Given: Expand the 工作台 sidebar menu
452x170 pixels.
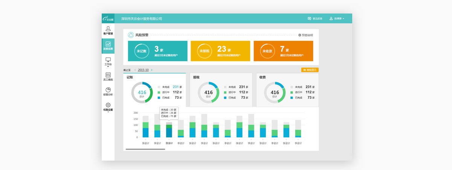Looking at the screenshot, I should click(x=108, y=62).
